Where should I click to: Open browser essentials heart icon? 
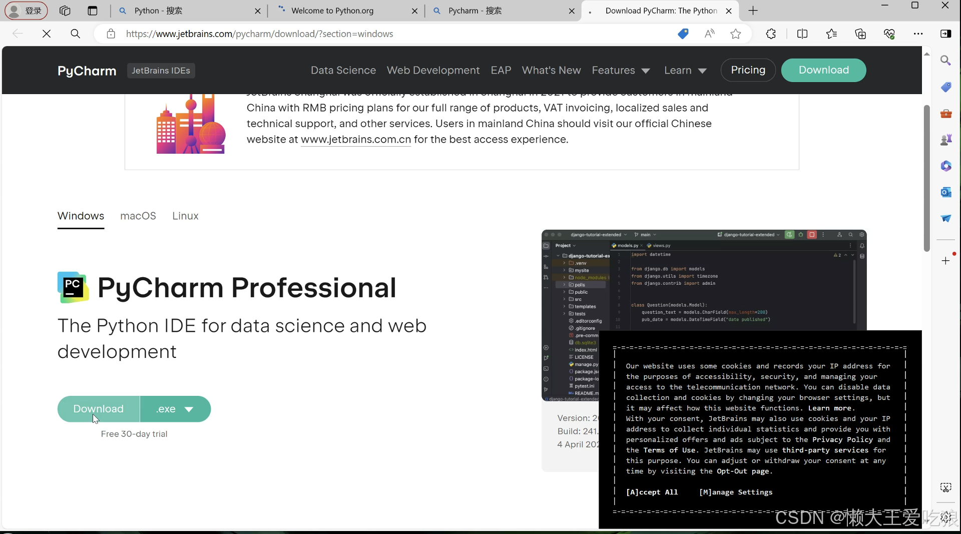[x=889, y=34]
